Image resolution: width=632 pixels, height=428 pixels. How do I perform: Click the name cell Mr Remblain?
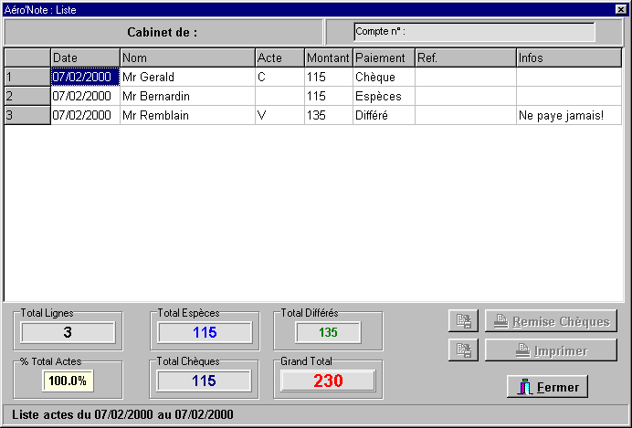click(188, 115)
